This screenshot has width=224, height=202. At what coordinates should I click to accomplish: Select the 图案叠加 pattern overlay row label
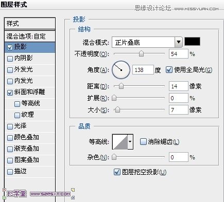(x=27, y=160)
